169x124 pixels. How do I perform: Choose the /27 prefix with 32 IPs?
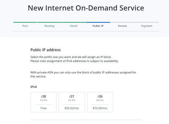tap(72, 102)
